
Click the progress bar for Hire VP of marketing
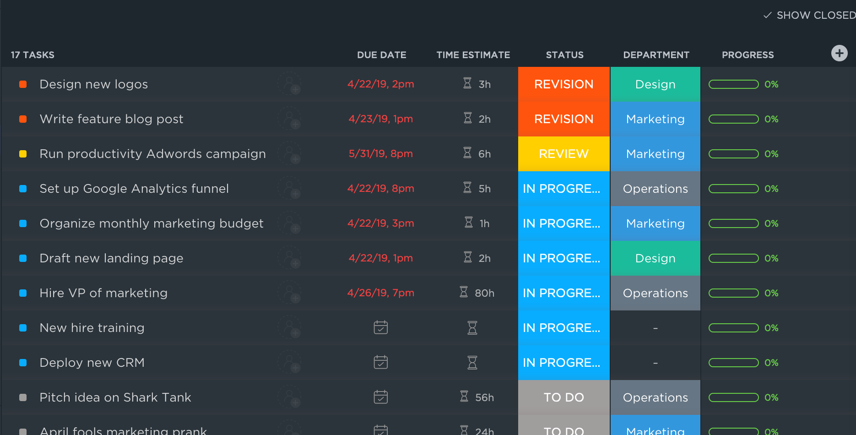(x=733, y=293)
